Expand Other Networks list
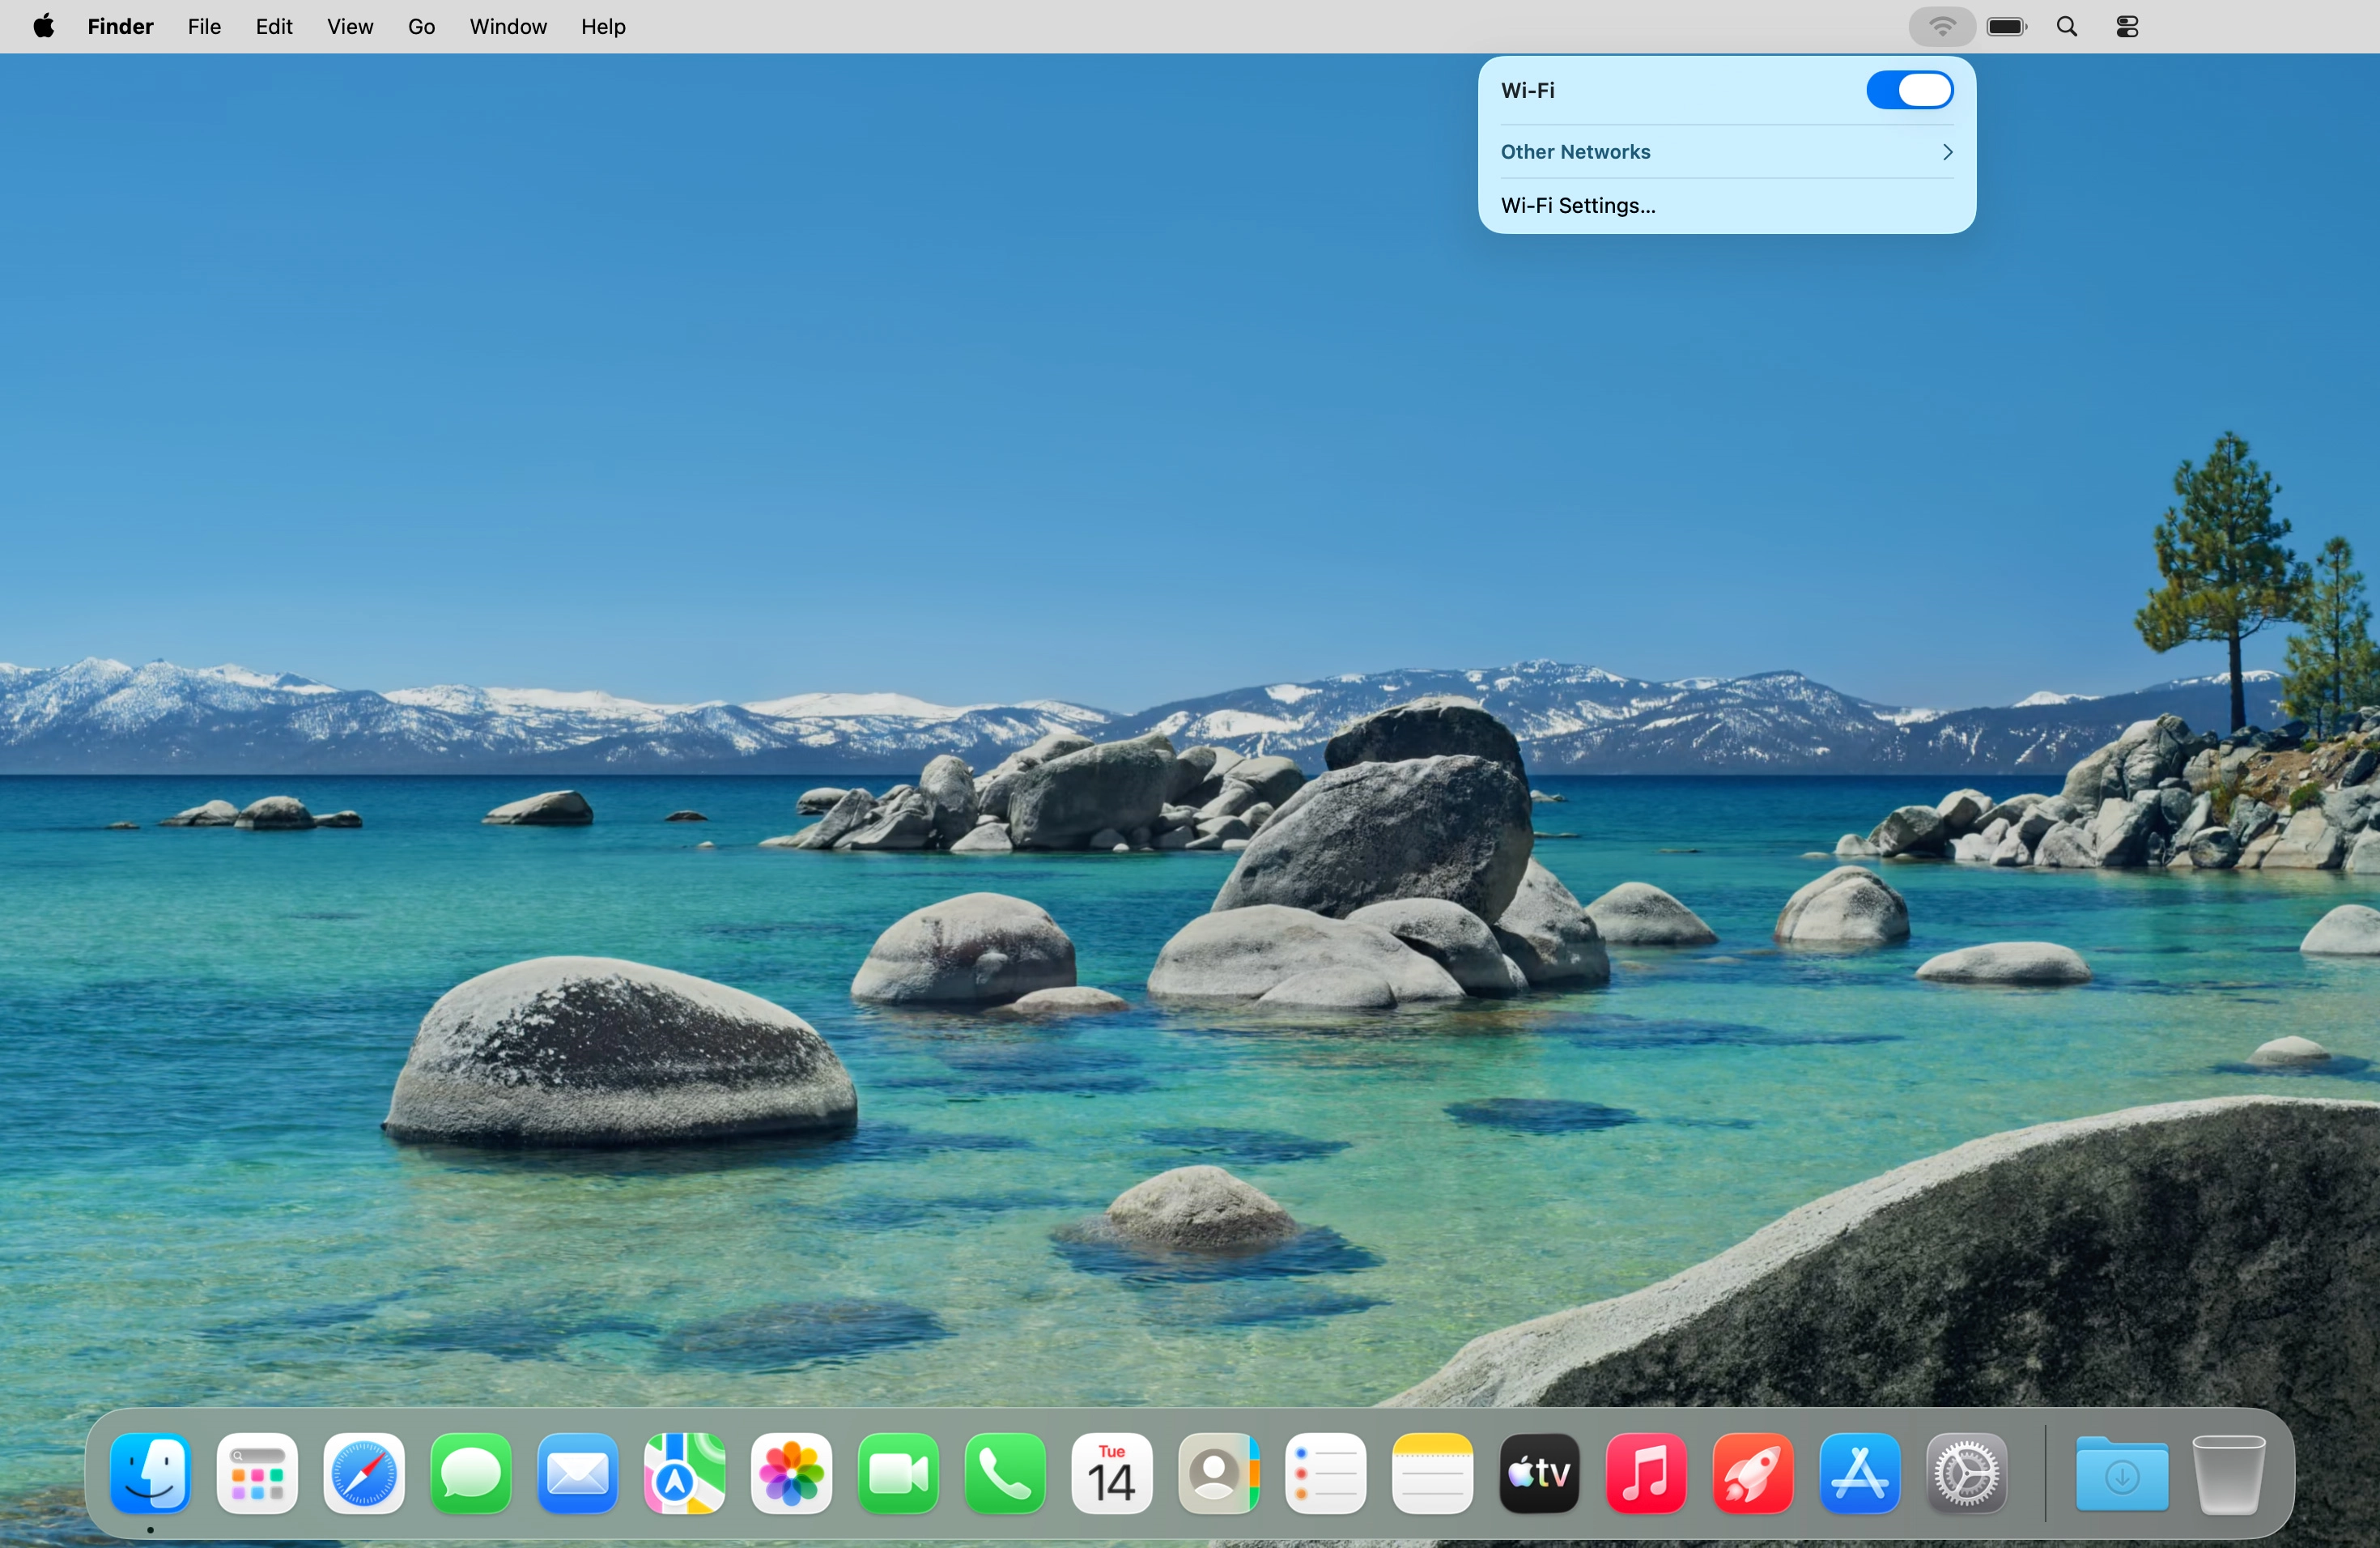Image resolution: width=2380 pixels, height=1548 pixels. [x=1726, y=152]
